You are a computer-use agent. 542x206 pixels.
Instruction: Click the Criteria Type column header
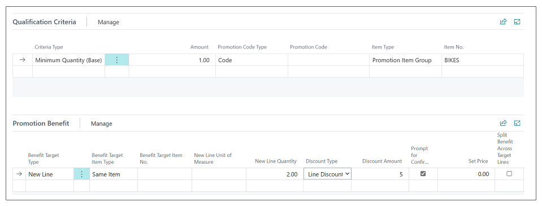point(49,47)
